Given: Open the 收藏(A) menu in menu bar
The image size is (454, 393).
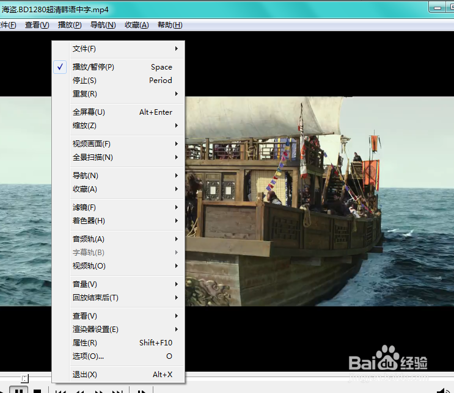Looking at the screenshot, I should tap(137, 25).
